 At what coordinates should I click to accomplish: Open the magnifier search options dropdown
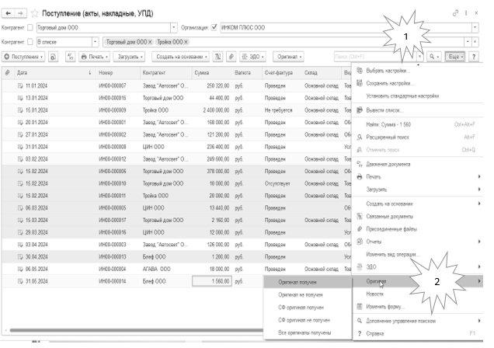[x=434, y=57]
